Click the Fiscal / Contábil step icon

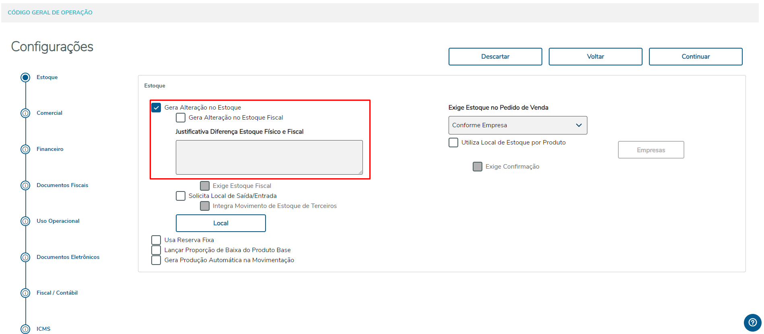click(25, 293)
